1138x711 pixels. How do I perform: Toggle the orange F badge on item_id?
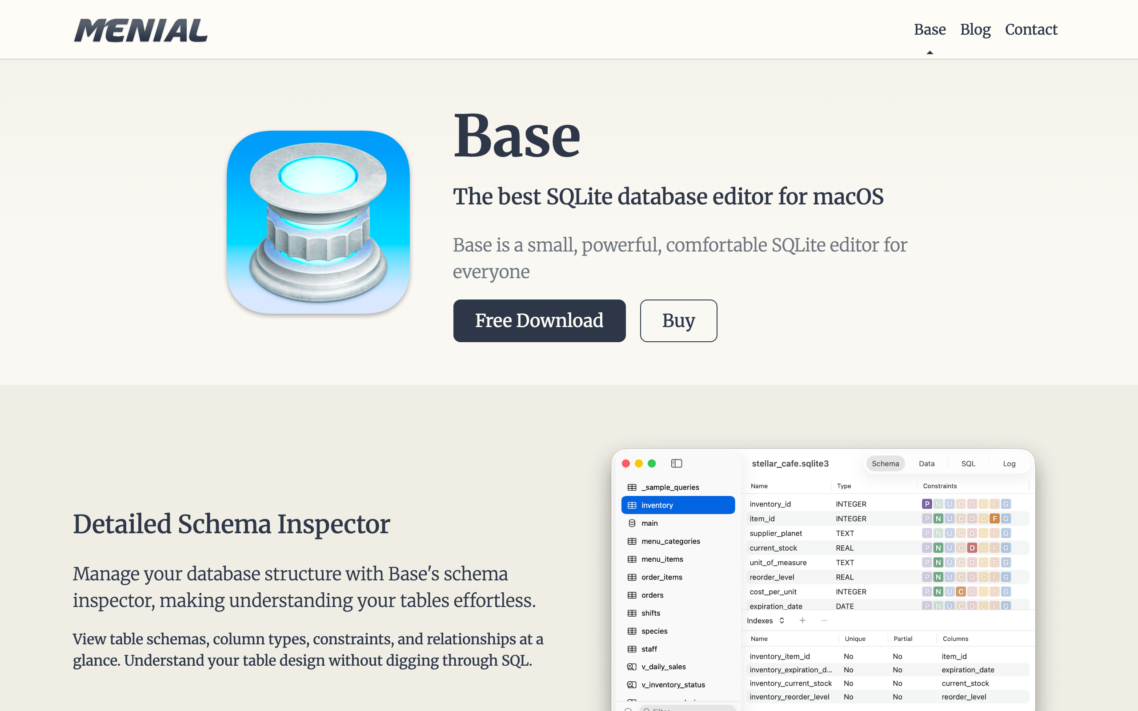[x=994, y=518]
